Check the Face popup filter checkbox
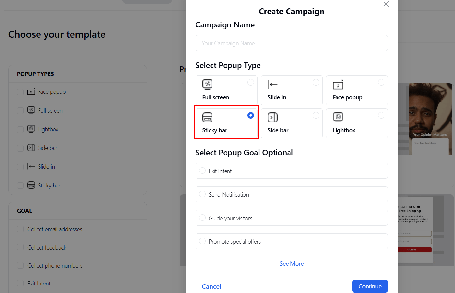Image resolution: width=455 pixels, height=293 pixels. (x=20, y=92)
